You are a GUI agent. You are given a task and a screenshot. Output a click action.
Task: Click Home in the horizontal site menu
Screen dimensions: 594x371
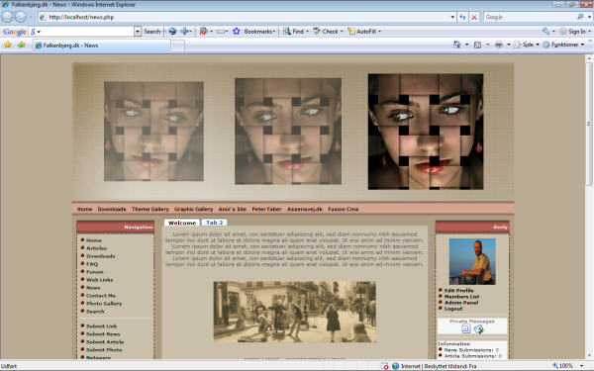pyautogui.click(x=84, y=209)
